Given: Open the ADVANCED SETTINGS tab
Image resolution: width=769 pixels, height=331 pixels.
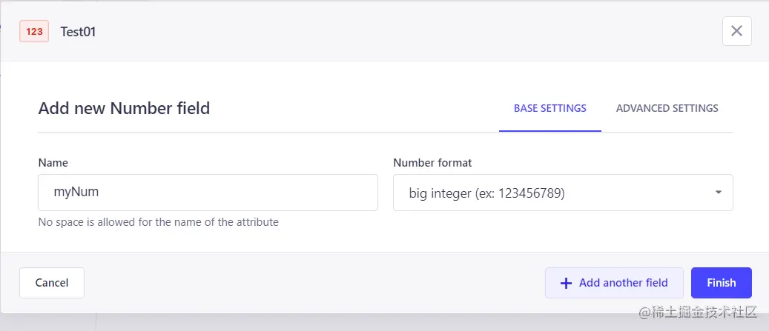Looking at the screenshot, I should click(667, 108).
